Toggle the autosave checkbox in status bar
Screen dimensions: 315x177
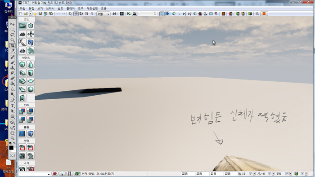[302, 174]
